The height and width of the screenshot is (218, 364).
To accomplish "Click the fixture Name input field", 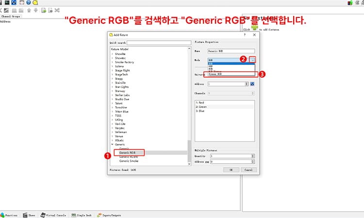I will tap(231, 51).
